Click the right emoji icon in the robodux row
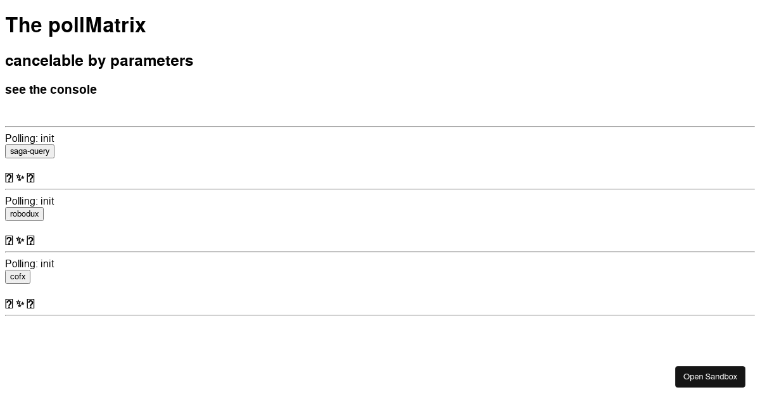Viewport: 760px width, 399px height. click(31, 241)
